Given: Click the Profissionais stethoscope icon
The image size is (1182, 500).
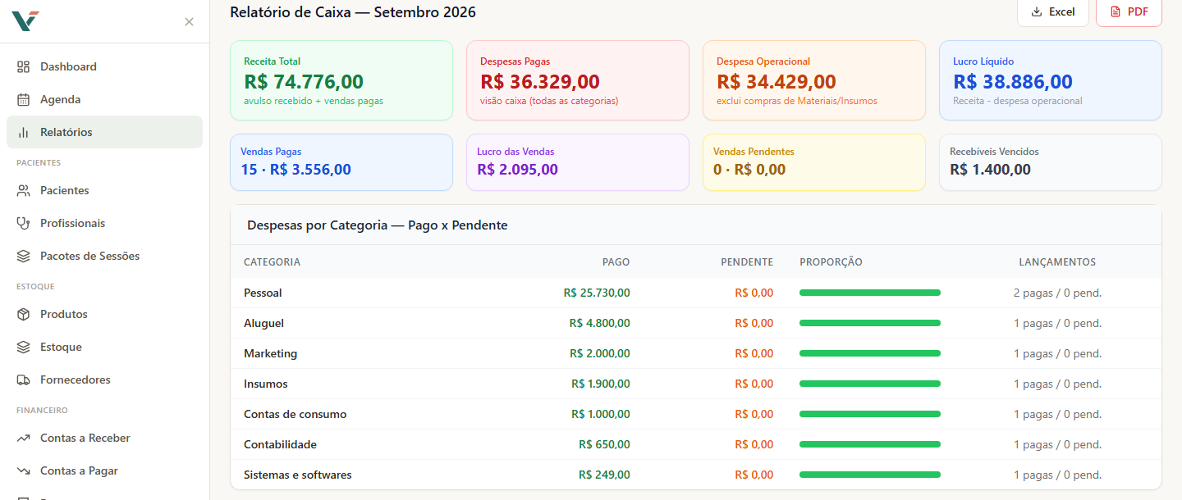Looking at the screenshot, I should click(24, 223).
